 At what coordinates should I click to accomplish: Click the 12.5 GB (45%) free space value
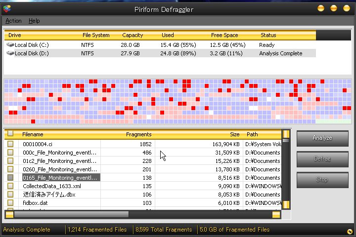point(227,45)
